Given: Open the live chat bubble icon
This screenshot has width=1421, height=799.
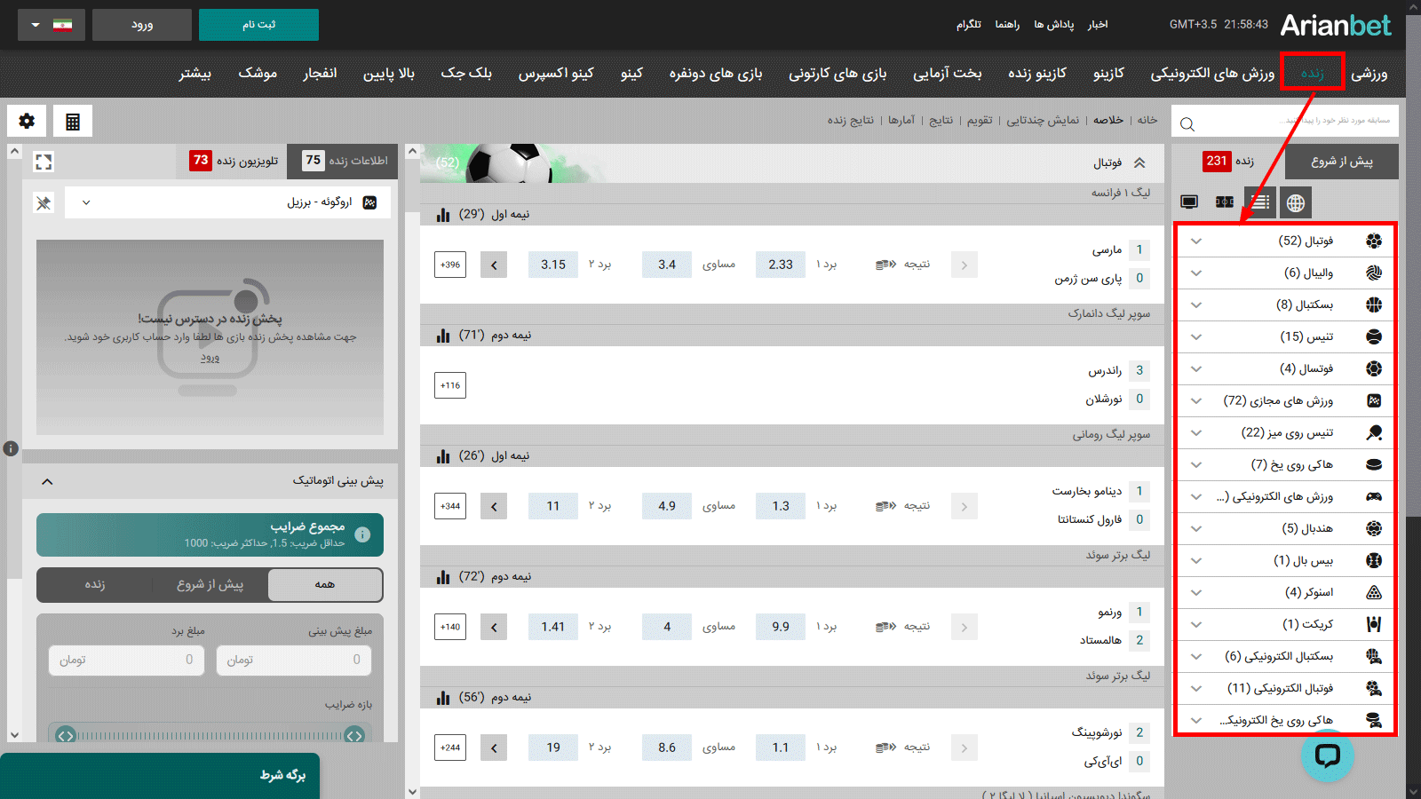Looking at the screenshot, I should [1327, 755].
